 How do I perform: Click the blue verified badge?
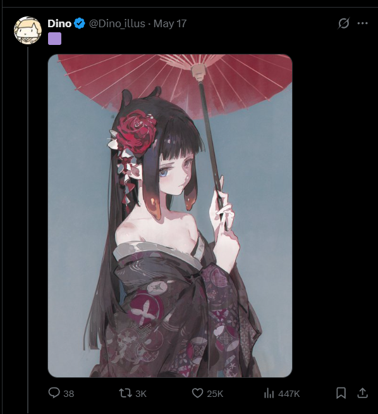[x=80, y=23]
